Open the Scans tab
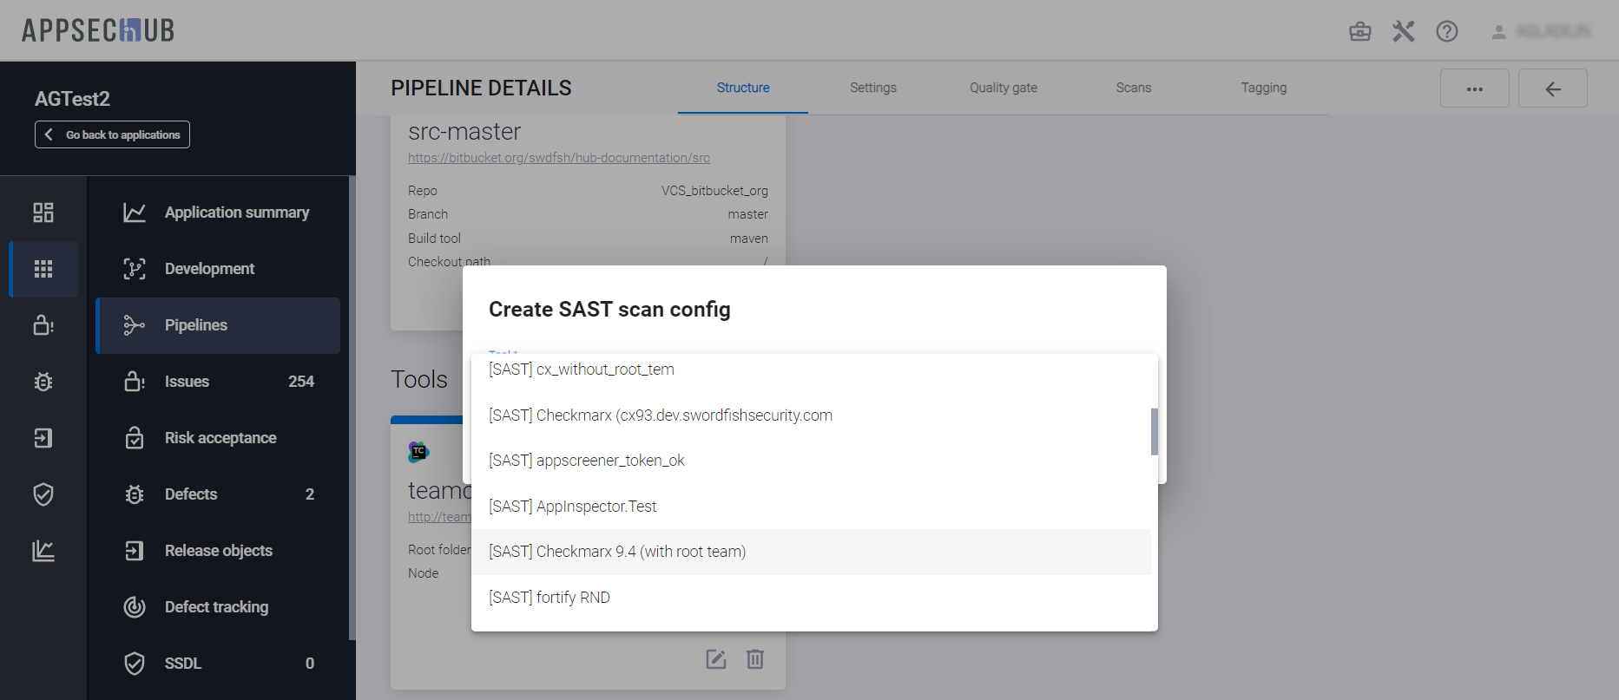 [1133, 88]
